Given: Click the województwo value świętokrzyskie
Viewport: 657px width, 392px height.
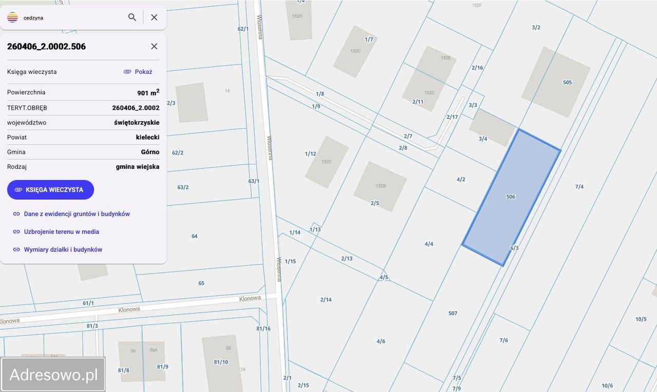Looking at the screenshot, I should (x=137, y=123).
